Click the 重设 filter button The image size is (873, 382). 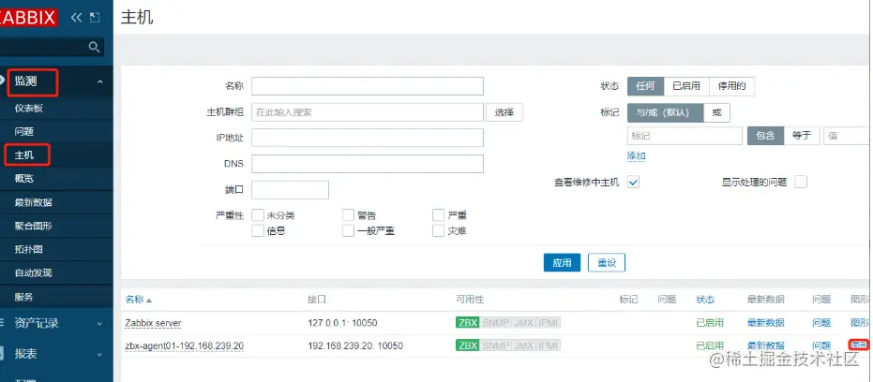click(x=607, y=263)
